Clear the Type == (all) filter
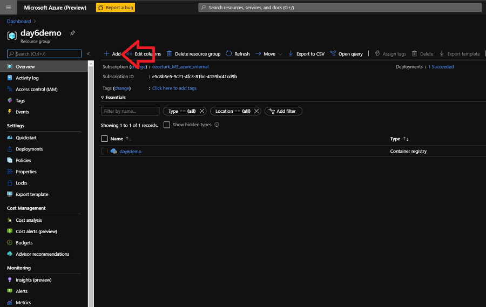This screenshot has height=307, width=486. pyautogui.click(x=201, y=111)
